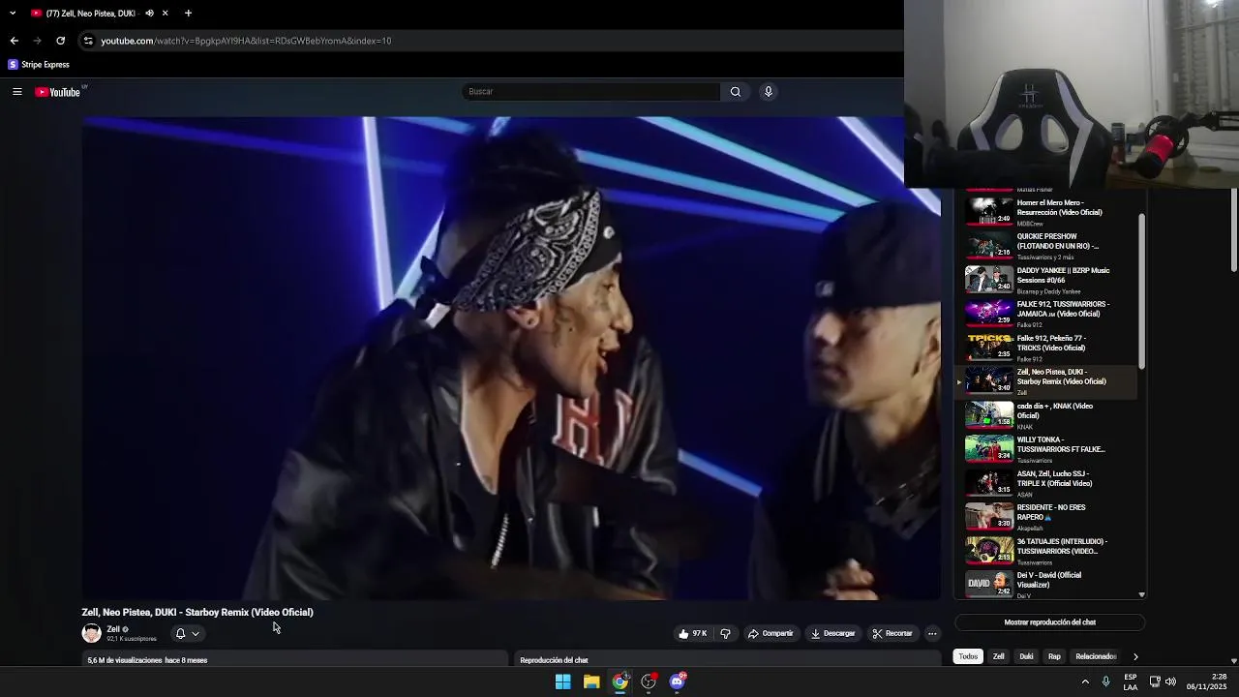Image resolution: width=1239 pixels, height=697 pixels.
Task: Show more filter chips with right arrow
Action: (x=1135, y=656)
